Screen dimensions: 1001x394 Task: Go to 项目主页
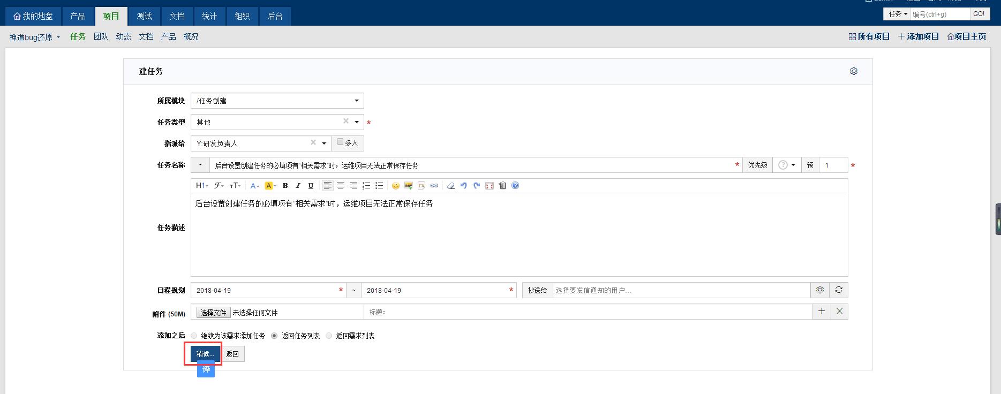pos(967,36)
